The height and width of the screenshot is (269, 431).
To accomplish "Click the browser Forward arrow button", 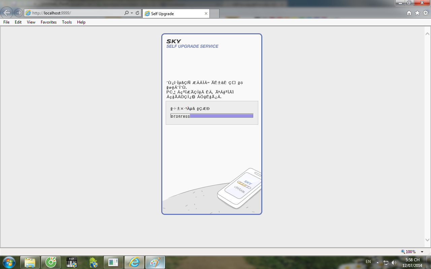I will point(18,13).
